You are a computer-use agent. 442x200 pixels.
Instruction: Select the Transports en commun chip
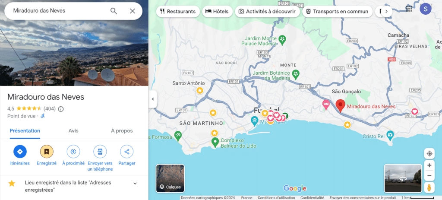tap(338, 12)
